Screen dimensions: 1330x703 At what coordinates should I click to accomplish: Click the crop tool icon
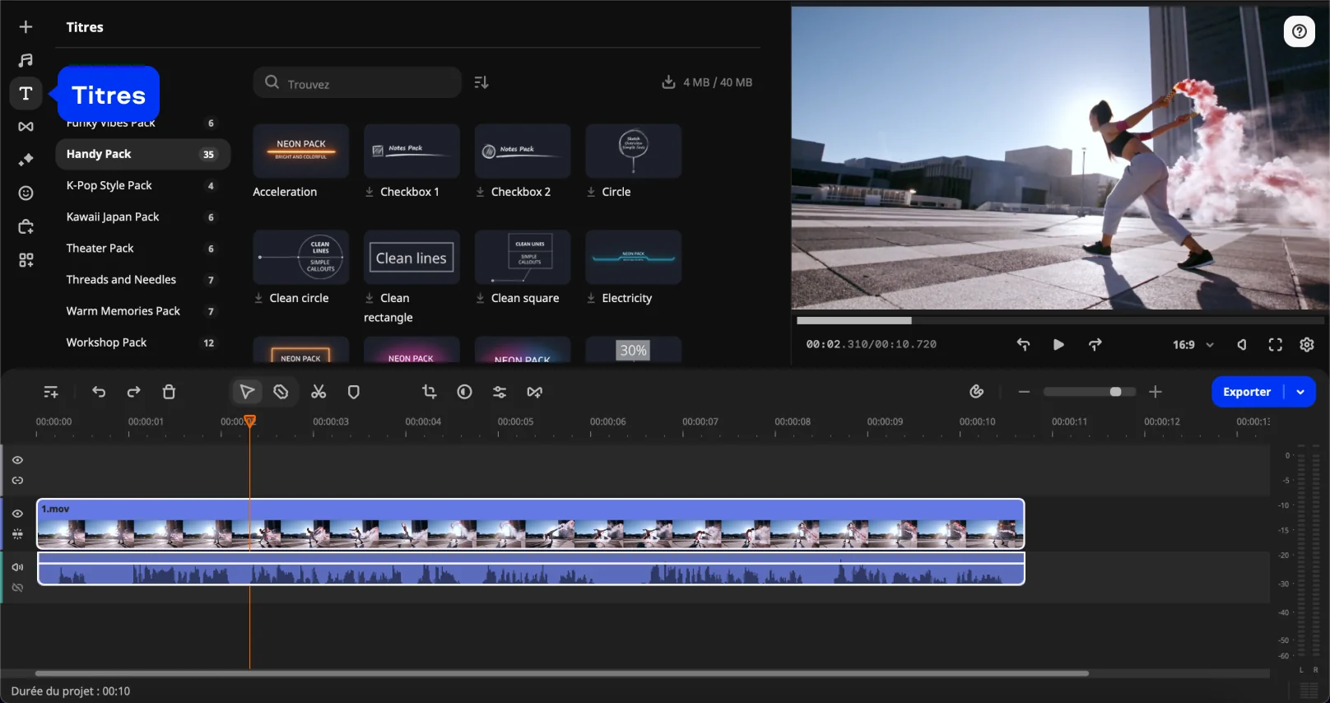pyautogui.click(x=429, y=392)
